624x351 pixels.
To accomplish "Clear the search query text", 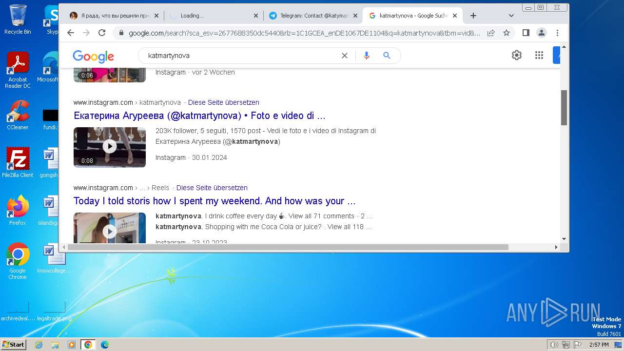I will point(345,56).
